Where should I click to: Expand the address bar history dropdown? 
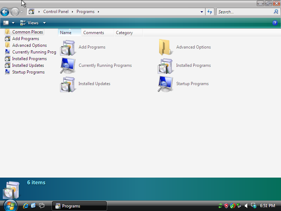(x=202, y=12)
